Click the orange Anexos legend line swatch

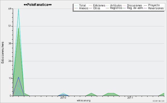(76, 8)
